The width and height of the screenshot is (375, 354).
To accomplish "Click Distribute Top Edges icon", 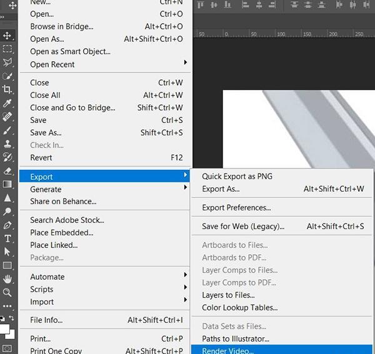I will (294, 4).
